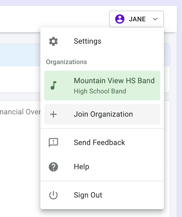The width and height of the screenshot is (182, 217).
Task: Click the Financial Overview heading behind the menu
Action: pyautogui.click(x=20, y=112)
